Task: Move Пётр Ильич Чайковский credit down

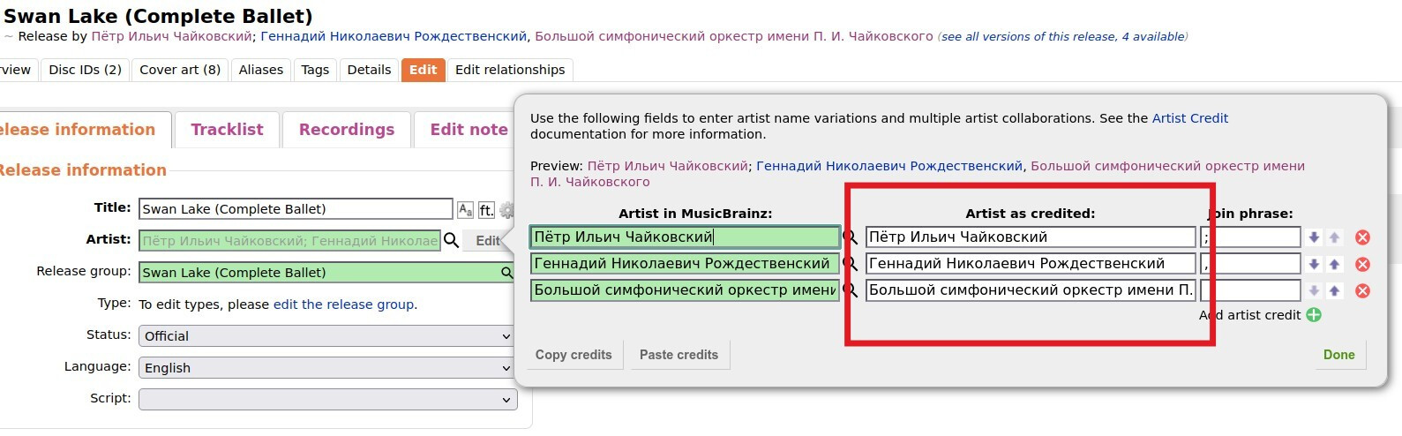Action: point(1314,237)
